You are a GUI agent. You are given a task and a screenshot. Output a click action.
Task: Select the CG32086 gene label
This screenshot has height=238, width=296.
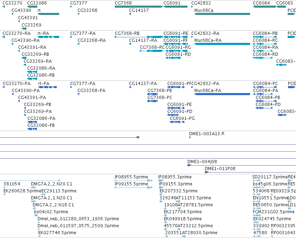point(37,3)
